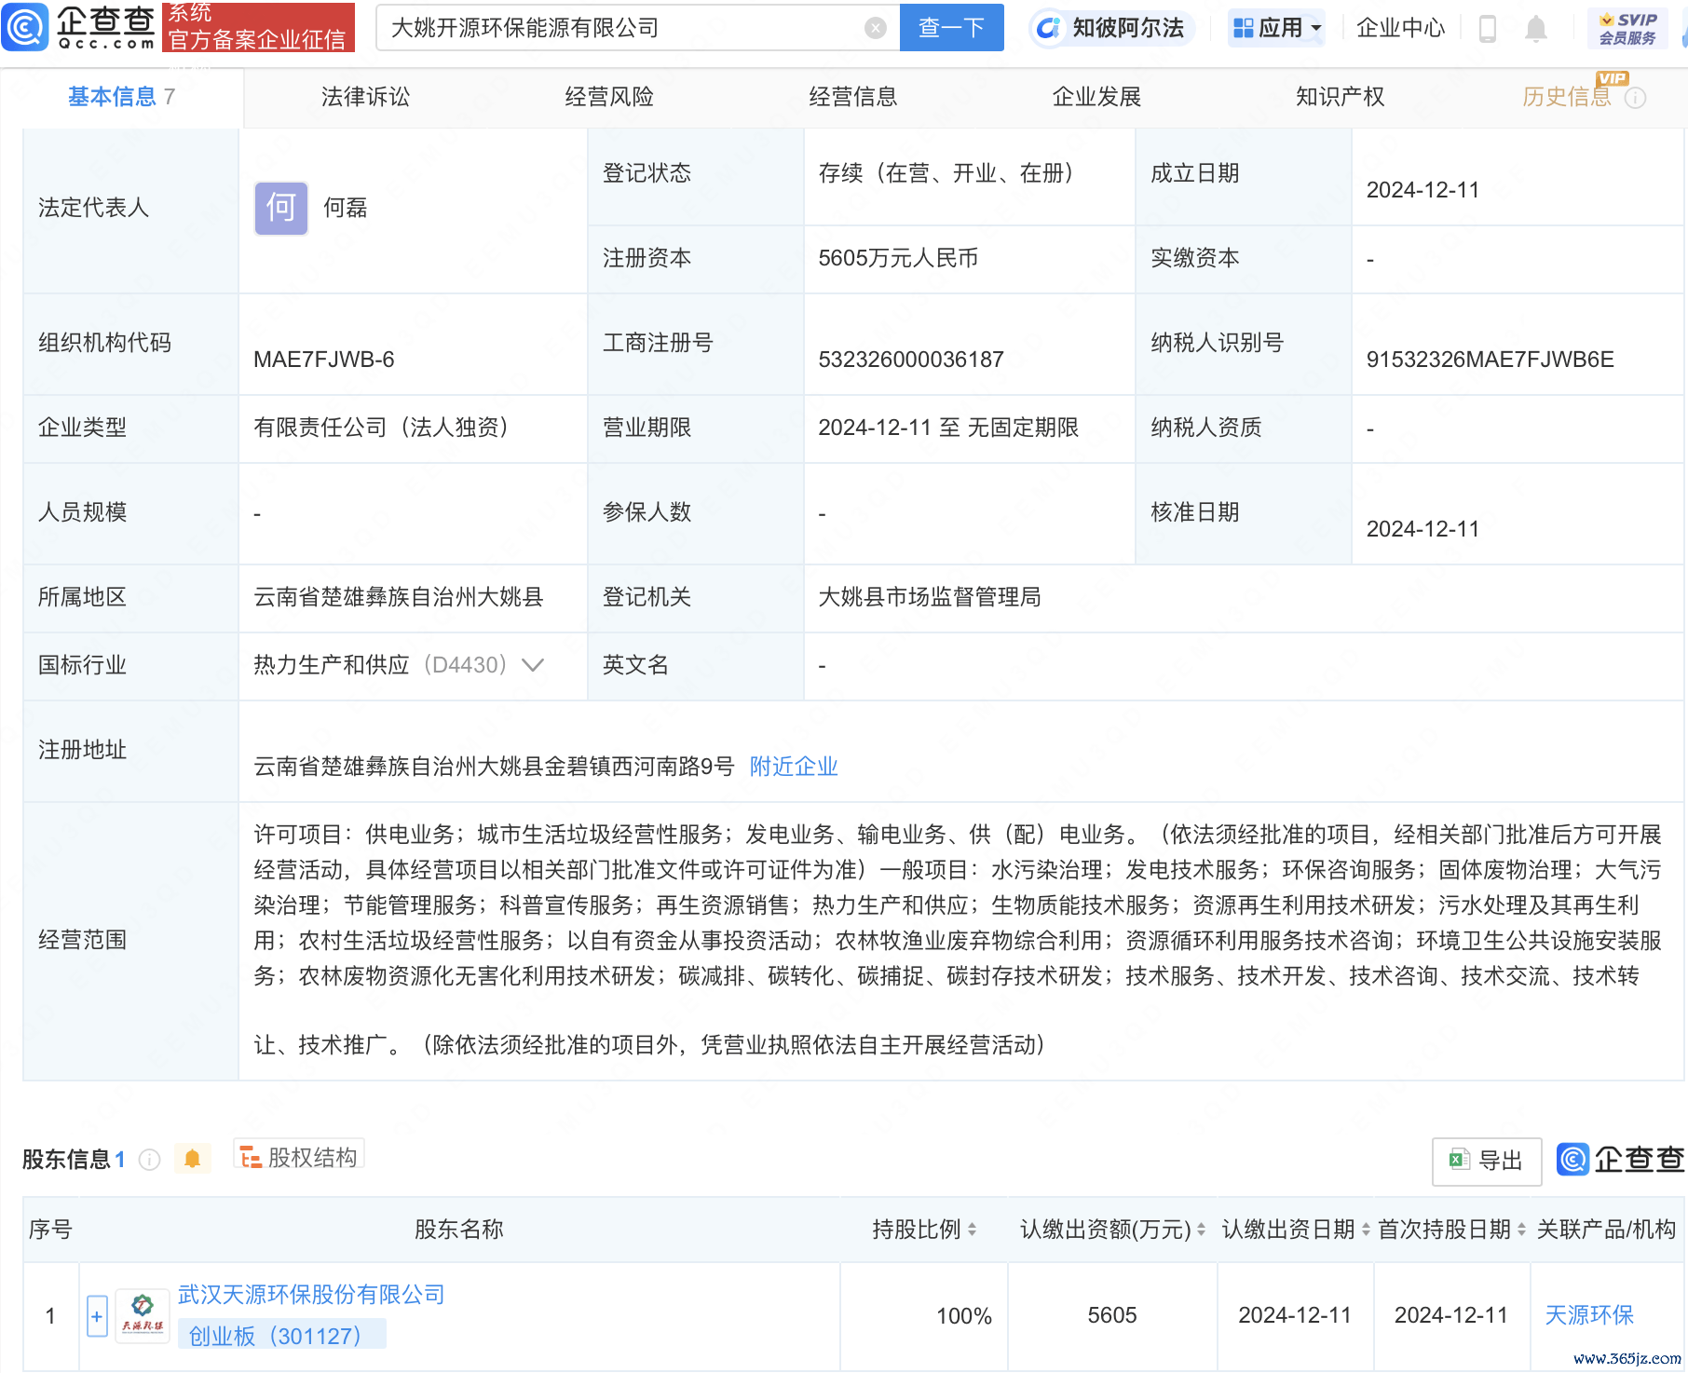Select the 热力生产和供应 industry text
The width and height of the screenshot is (1688, 1373).
click(x=331, y=665)
